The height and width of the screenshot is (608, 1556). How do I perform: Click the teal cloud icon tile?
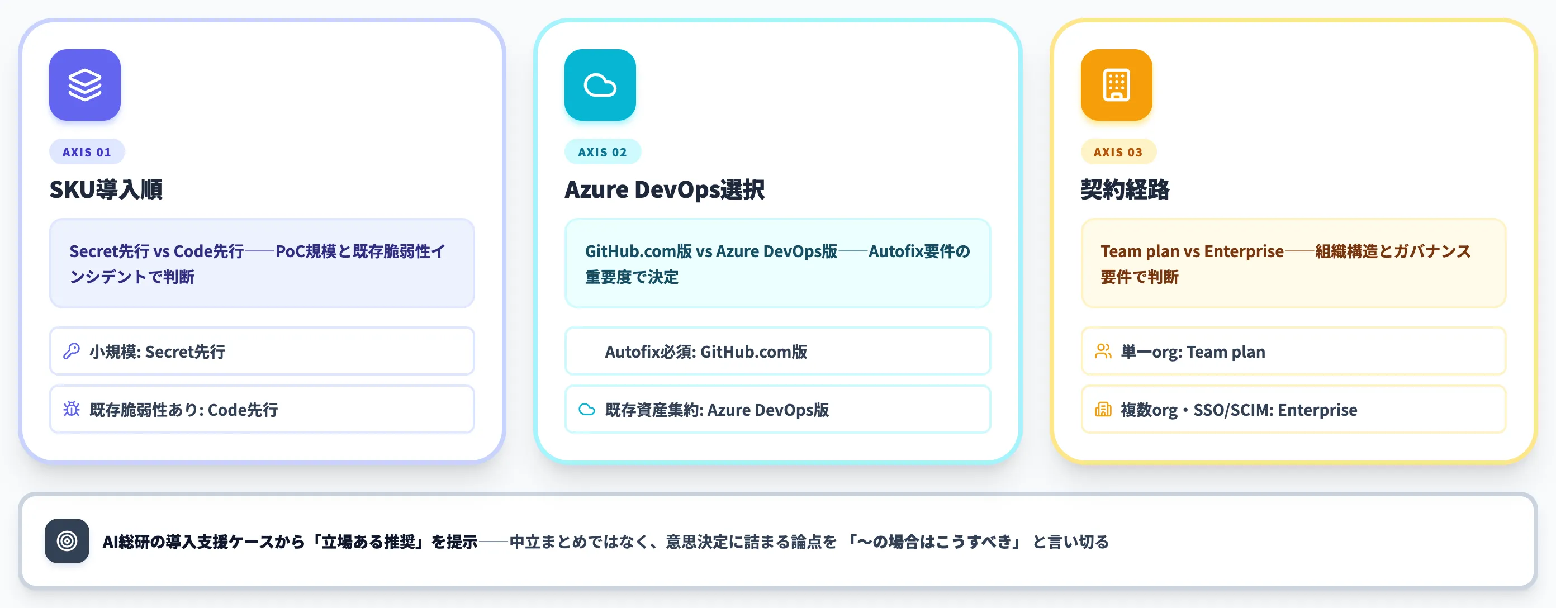(600, 84)
